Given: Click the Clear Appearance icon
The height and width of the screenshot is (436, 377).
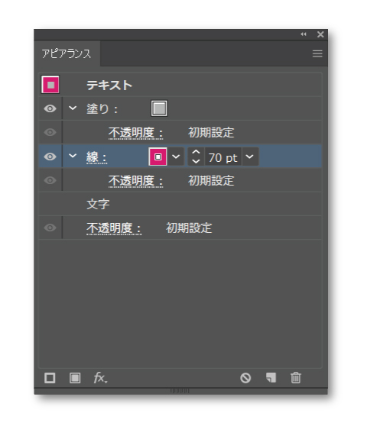Looking at the screenshot, I should coord(245,378).
